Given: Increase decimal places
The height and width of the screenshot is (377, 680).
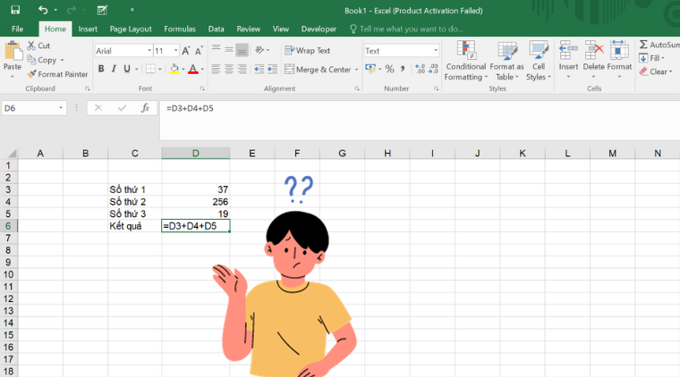Looking at the screenshot, I should point(420,69).
